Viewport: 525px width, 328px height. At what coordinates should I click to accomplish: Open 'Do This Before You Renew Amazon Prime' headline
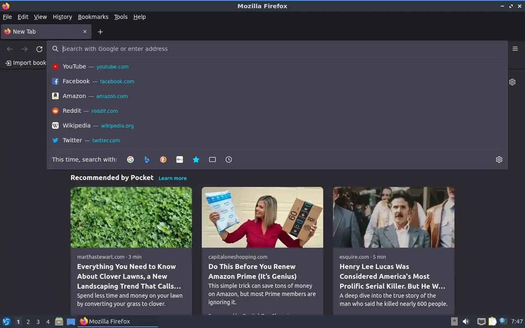[252, 271]
